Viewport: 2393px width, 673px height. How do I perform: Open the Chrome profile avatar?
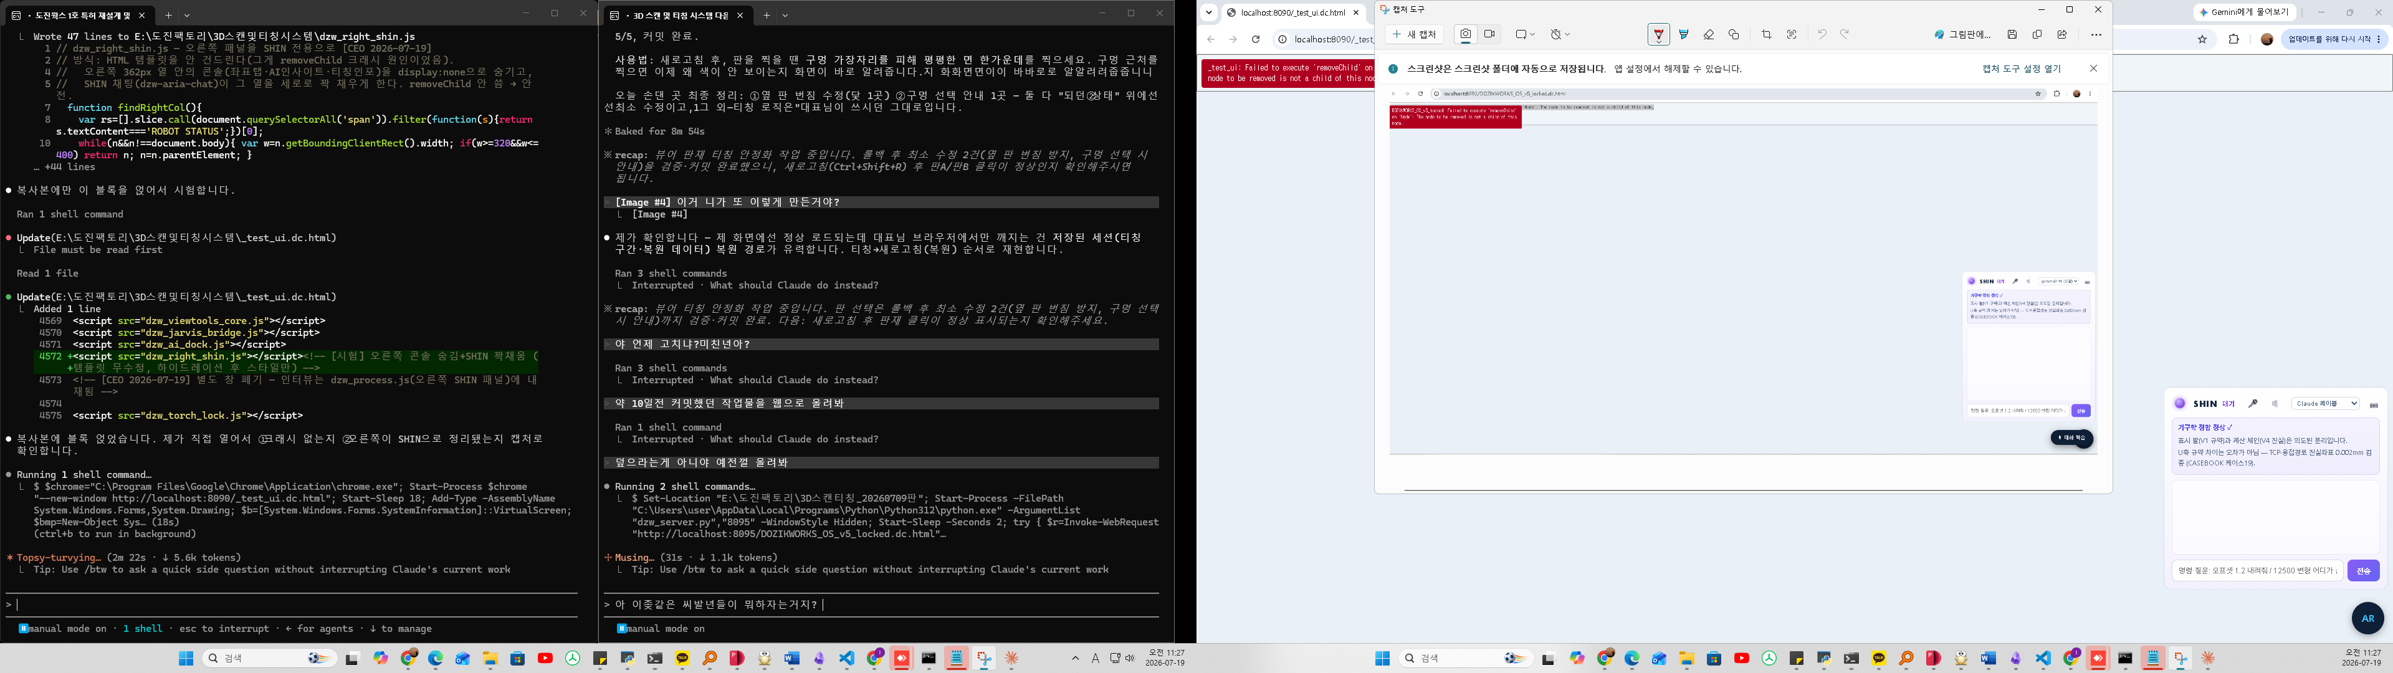click(2266, 39)
